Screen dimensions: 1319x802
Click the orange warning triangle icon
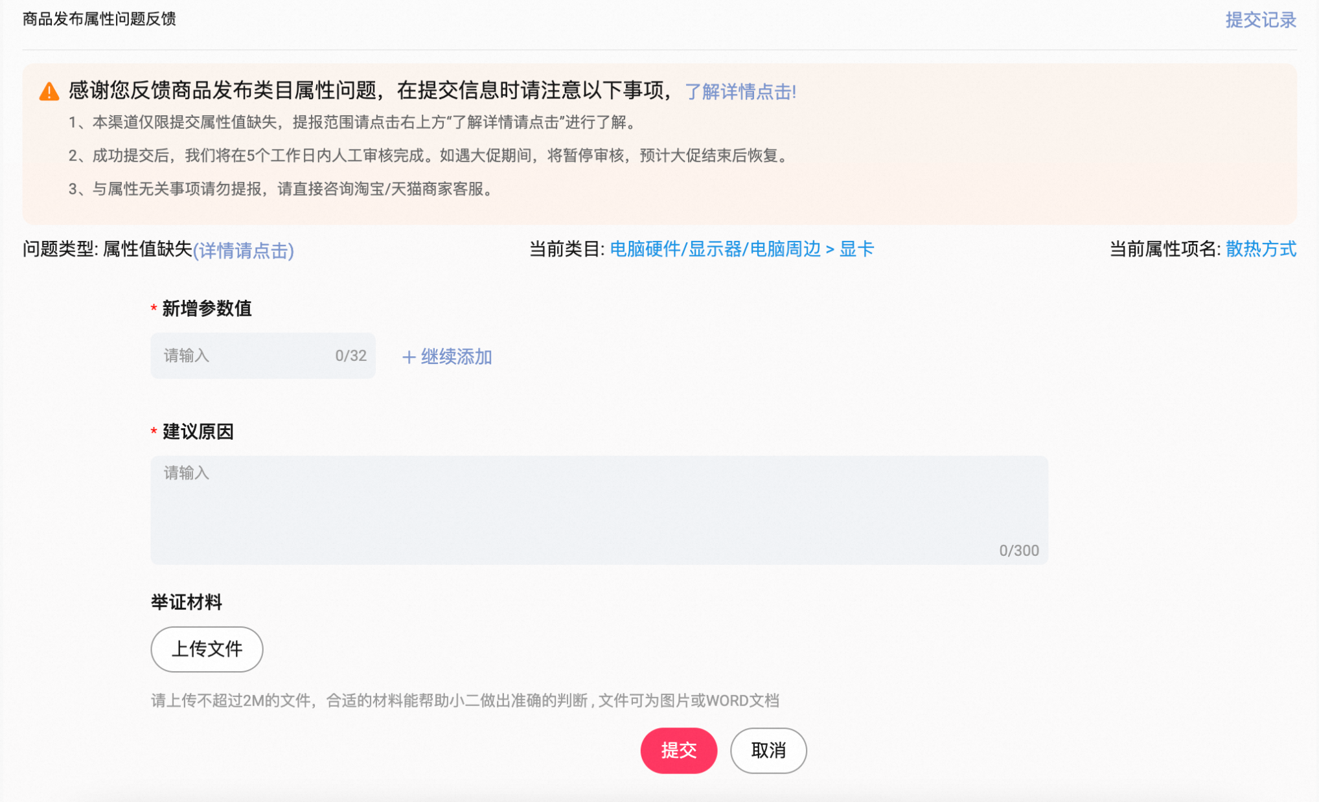tap(49, 91)
